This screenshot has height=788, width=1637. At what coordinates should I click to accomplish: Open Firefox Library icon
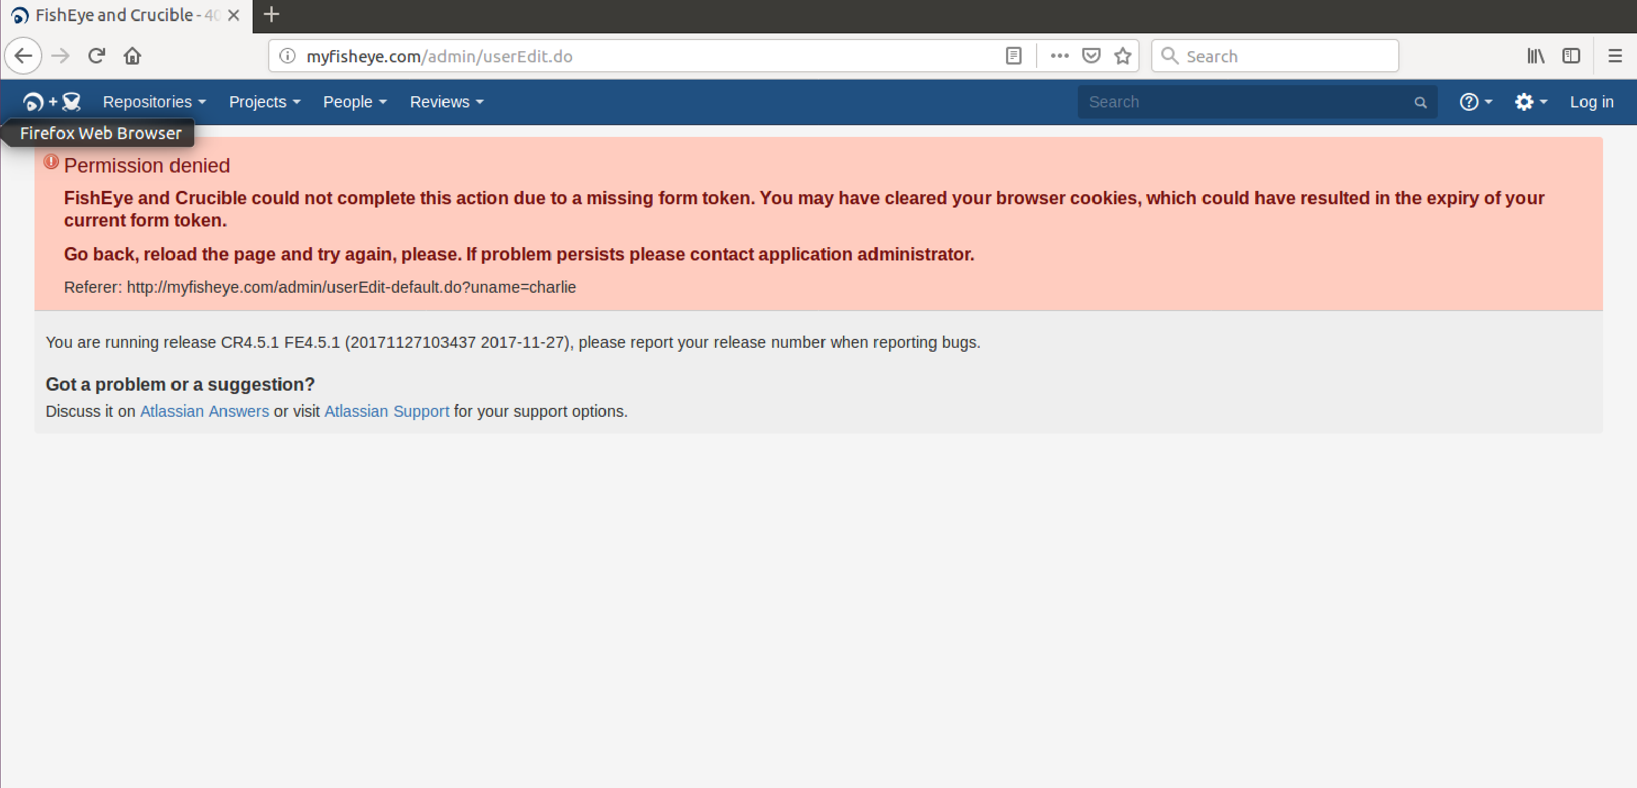pos(1536,56)
